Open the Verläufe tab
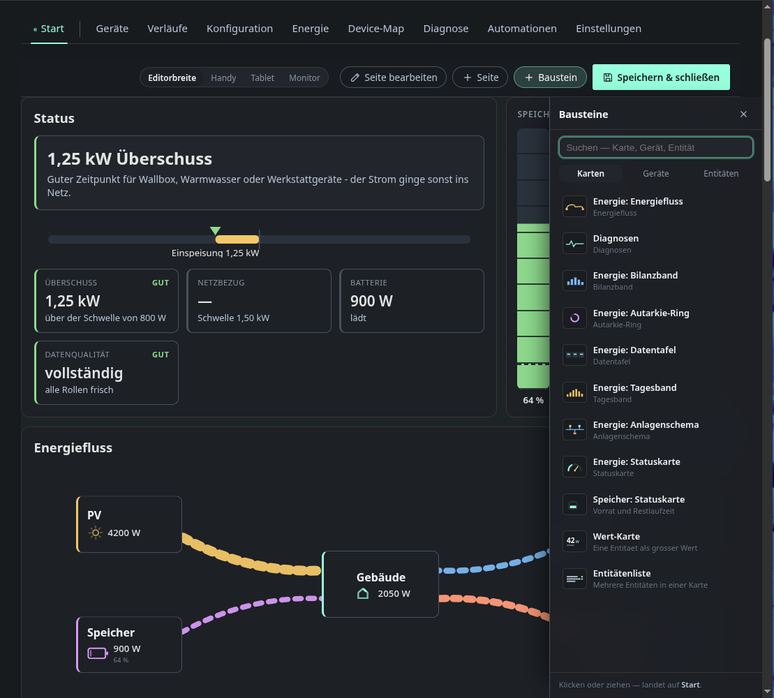The height and width of the screenshot is (698, 774). point(168,29)
